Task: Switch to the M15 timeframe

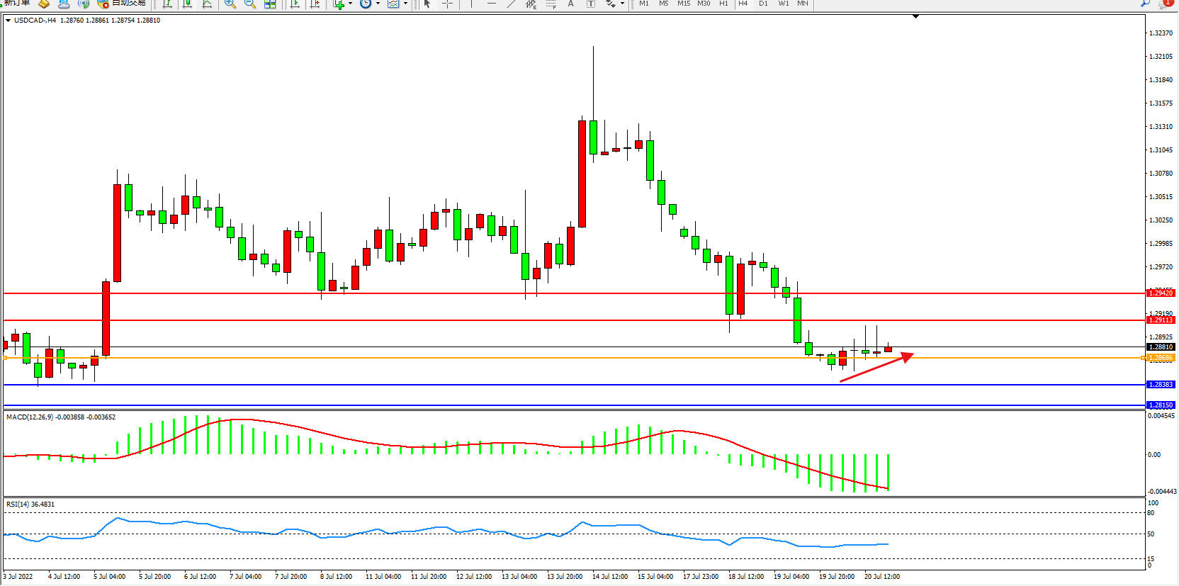Action: (683, 4)
